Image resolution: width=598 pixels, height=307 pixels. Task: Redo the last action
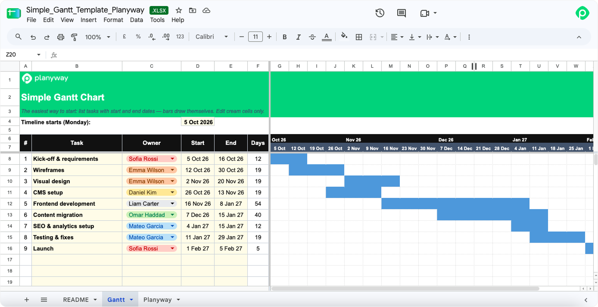47,37
